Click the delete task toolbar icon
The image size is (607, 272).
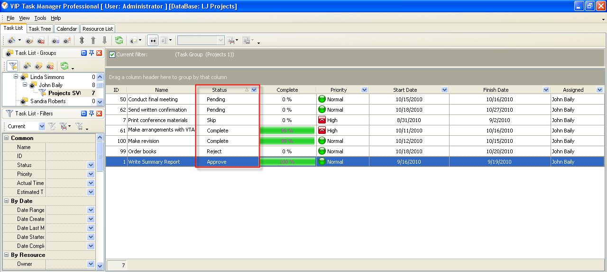(41, 41)
